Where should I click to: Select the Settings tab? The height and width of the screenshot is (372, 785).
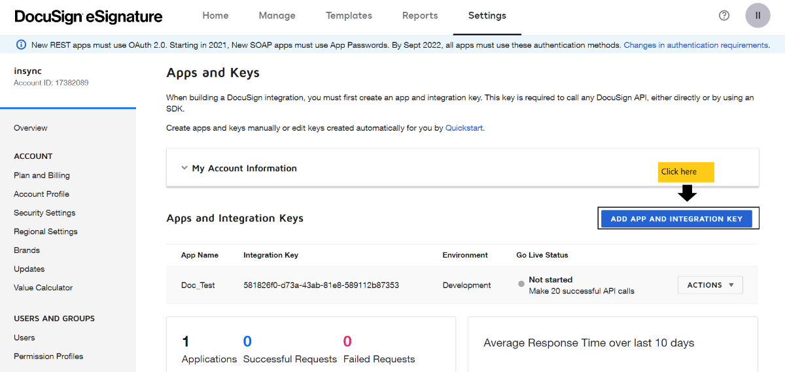tap(487, 16)
